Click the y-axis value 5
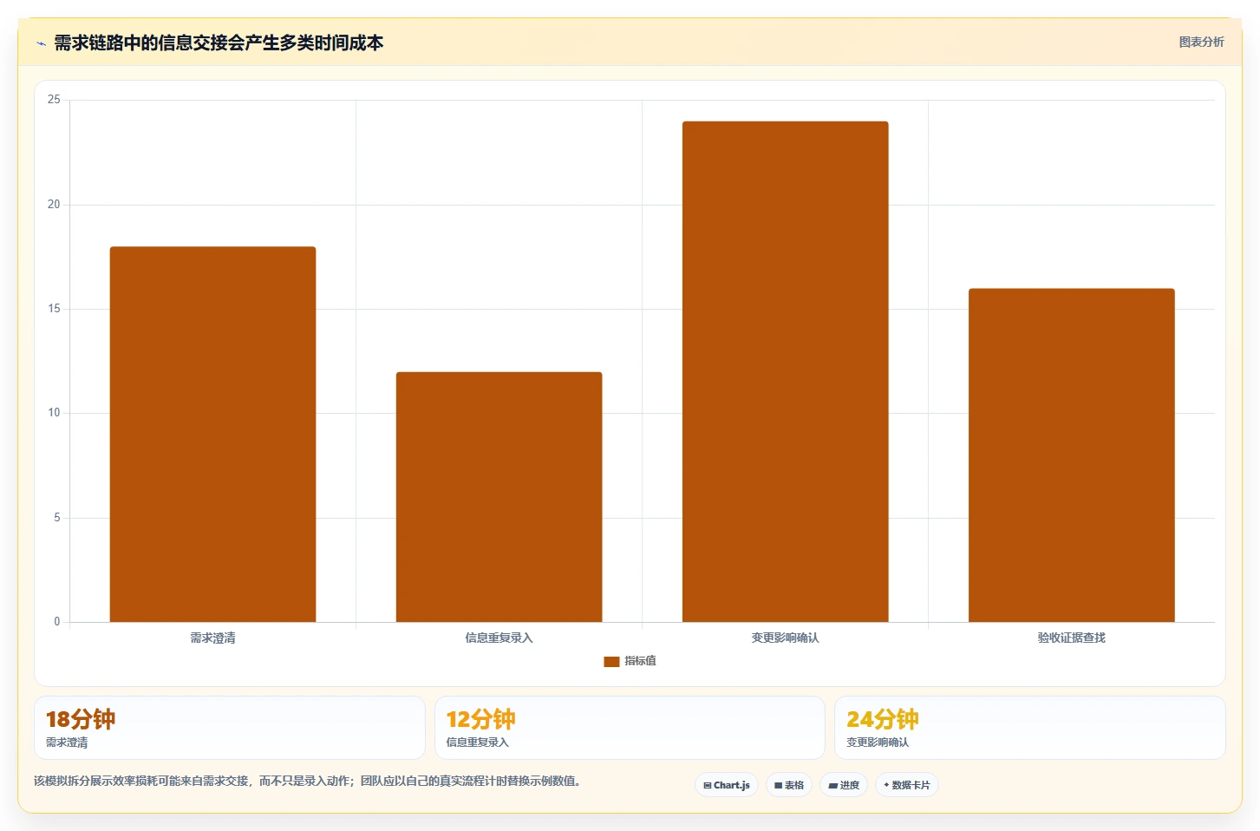 pos(57,518)
